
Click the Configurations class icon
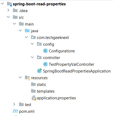[x=45, y=51]
